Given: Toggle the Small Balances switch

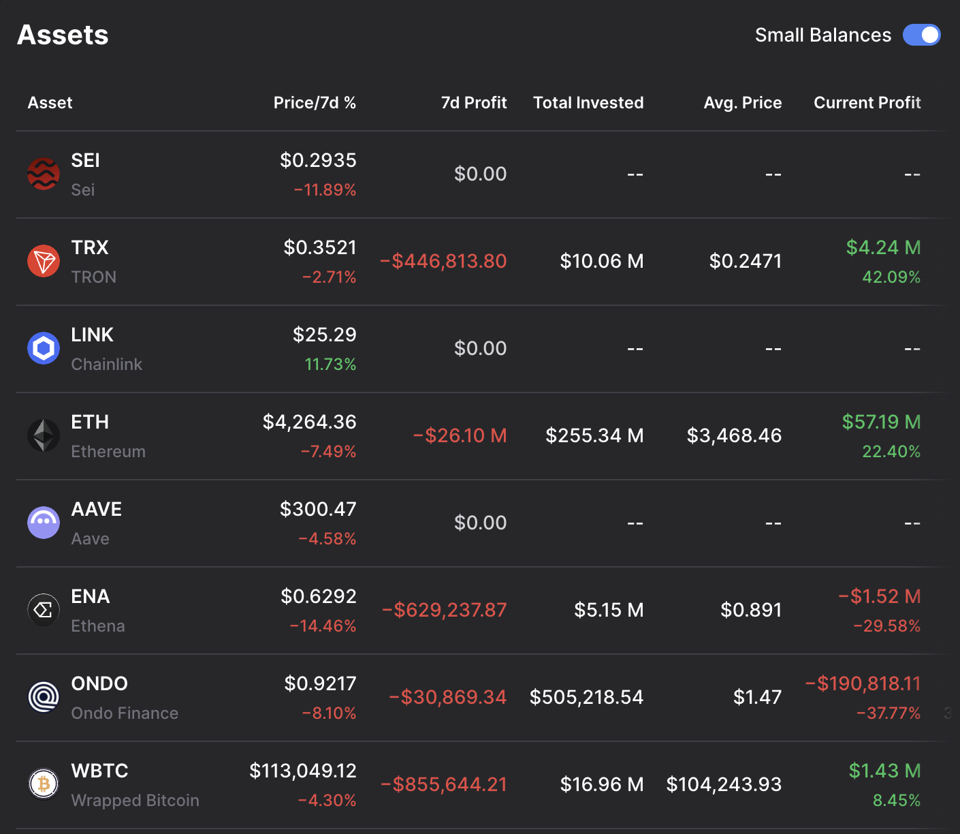Looking at the screenshot, I should pyautogui.click(x=921, y=35).
